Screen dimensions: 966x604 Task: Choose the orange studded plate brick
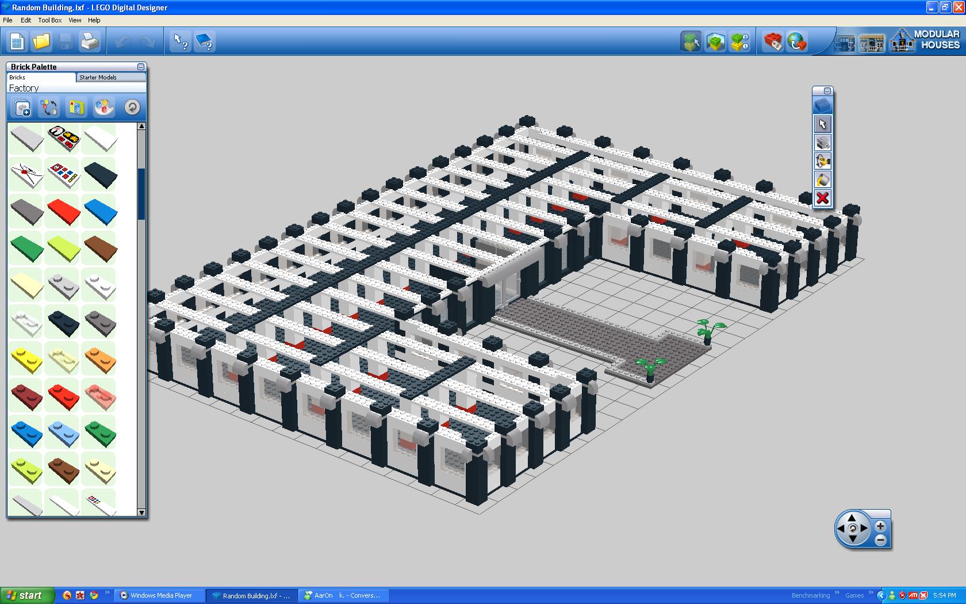coord(100,358)
